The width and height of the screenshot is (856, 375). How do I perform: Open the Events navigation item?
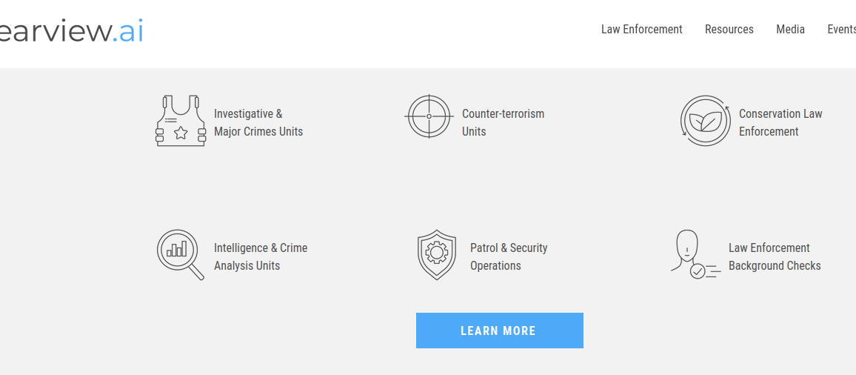841,30
